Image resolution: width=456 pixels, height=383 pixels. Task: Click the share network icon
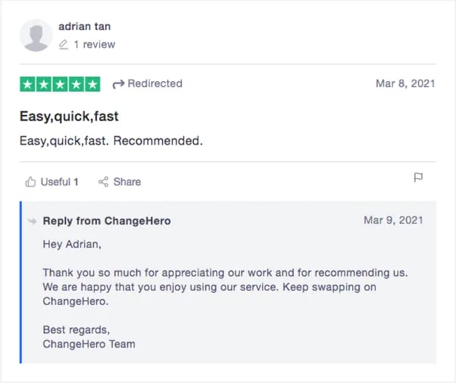coord(103,182)
